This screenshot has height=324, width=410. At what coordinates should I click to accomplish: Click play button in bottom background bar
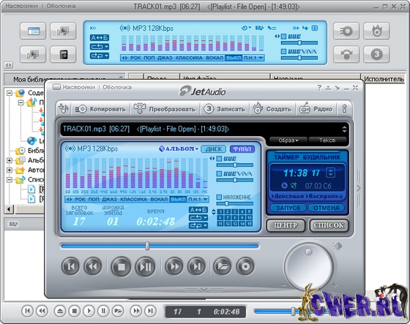coord(89,311)
